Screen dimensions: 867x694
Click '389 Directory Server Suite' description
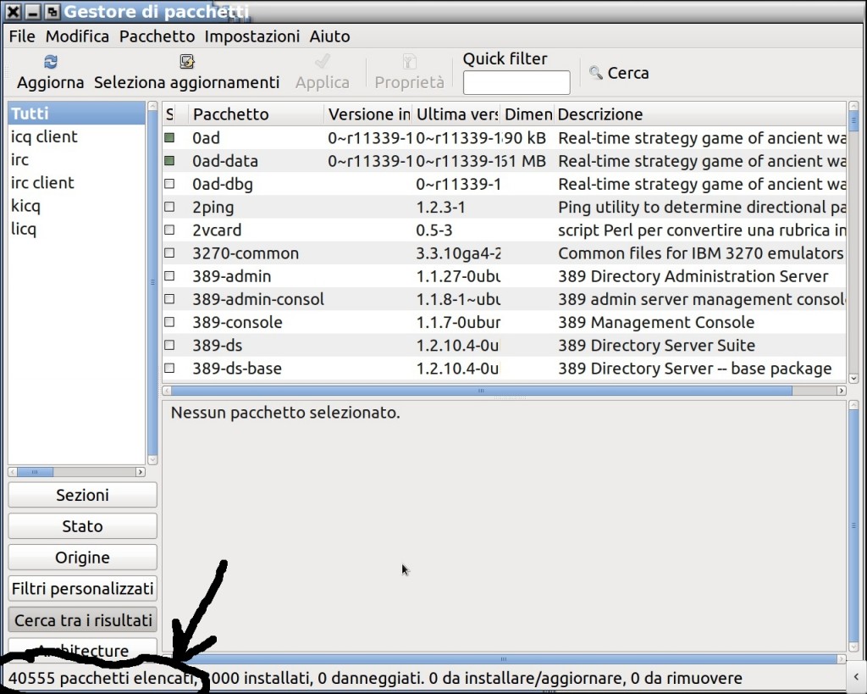pyautogui.click(x=656, y=346)
